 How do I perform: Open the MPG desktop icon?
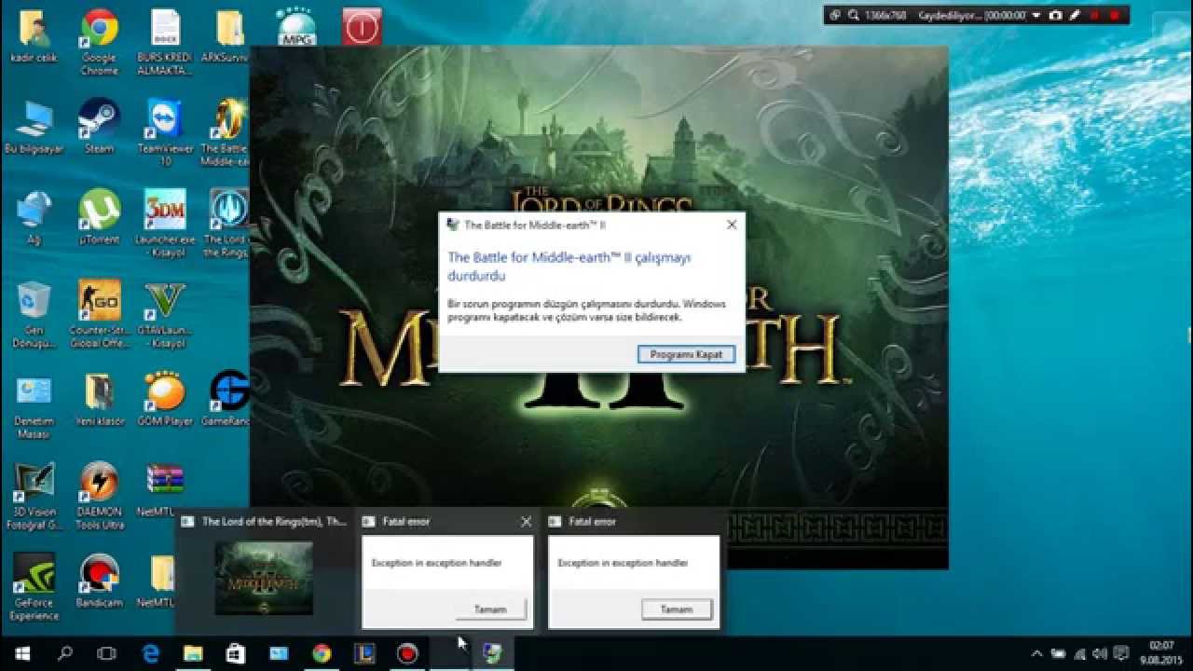tap(296, 26)
